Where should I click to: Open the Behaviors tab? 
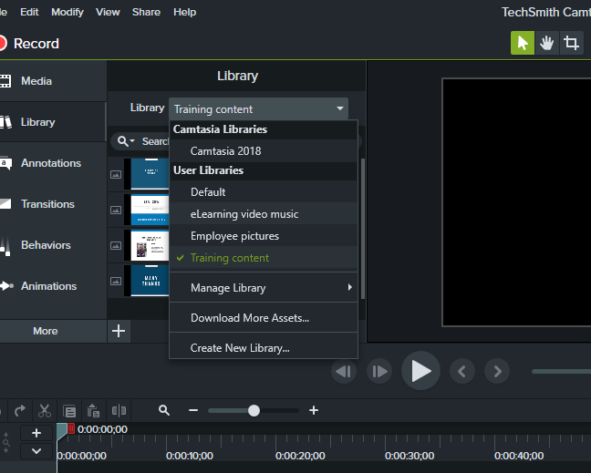[x=53, y=245]
